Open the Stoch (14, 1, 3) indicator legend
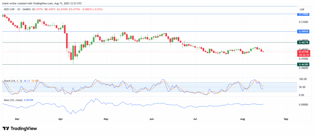 (x=13, y=81)
